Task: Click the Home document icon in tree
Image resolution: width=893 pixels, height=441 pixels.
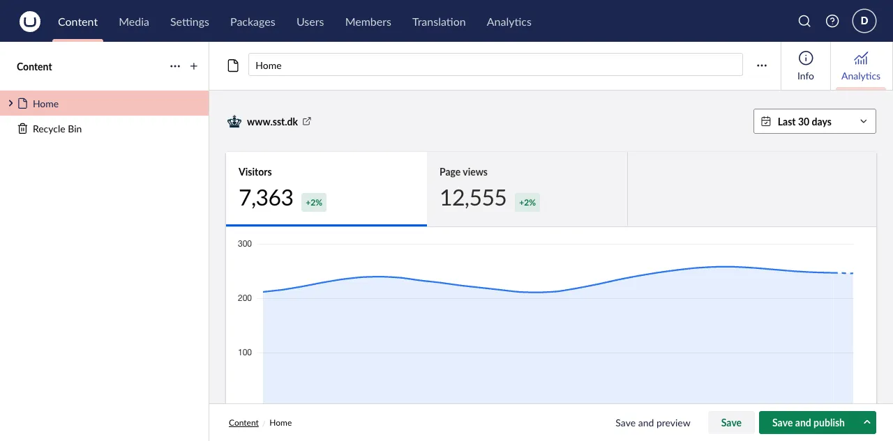Action: coord(22,104)
